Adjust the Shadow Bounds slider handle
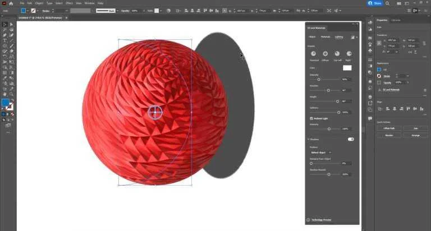The height and width of the screenshot is (231, 431). click(329, 174)
